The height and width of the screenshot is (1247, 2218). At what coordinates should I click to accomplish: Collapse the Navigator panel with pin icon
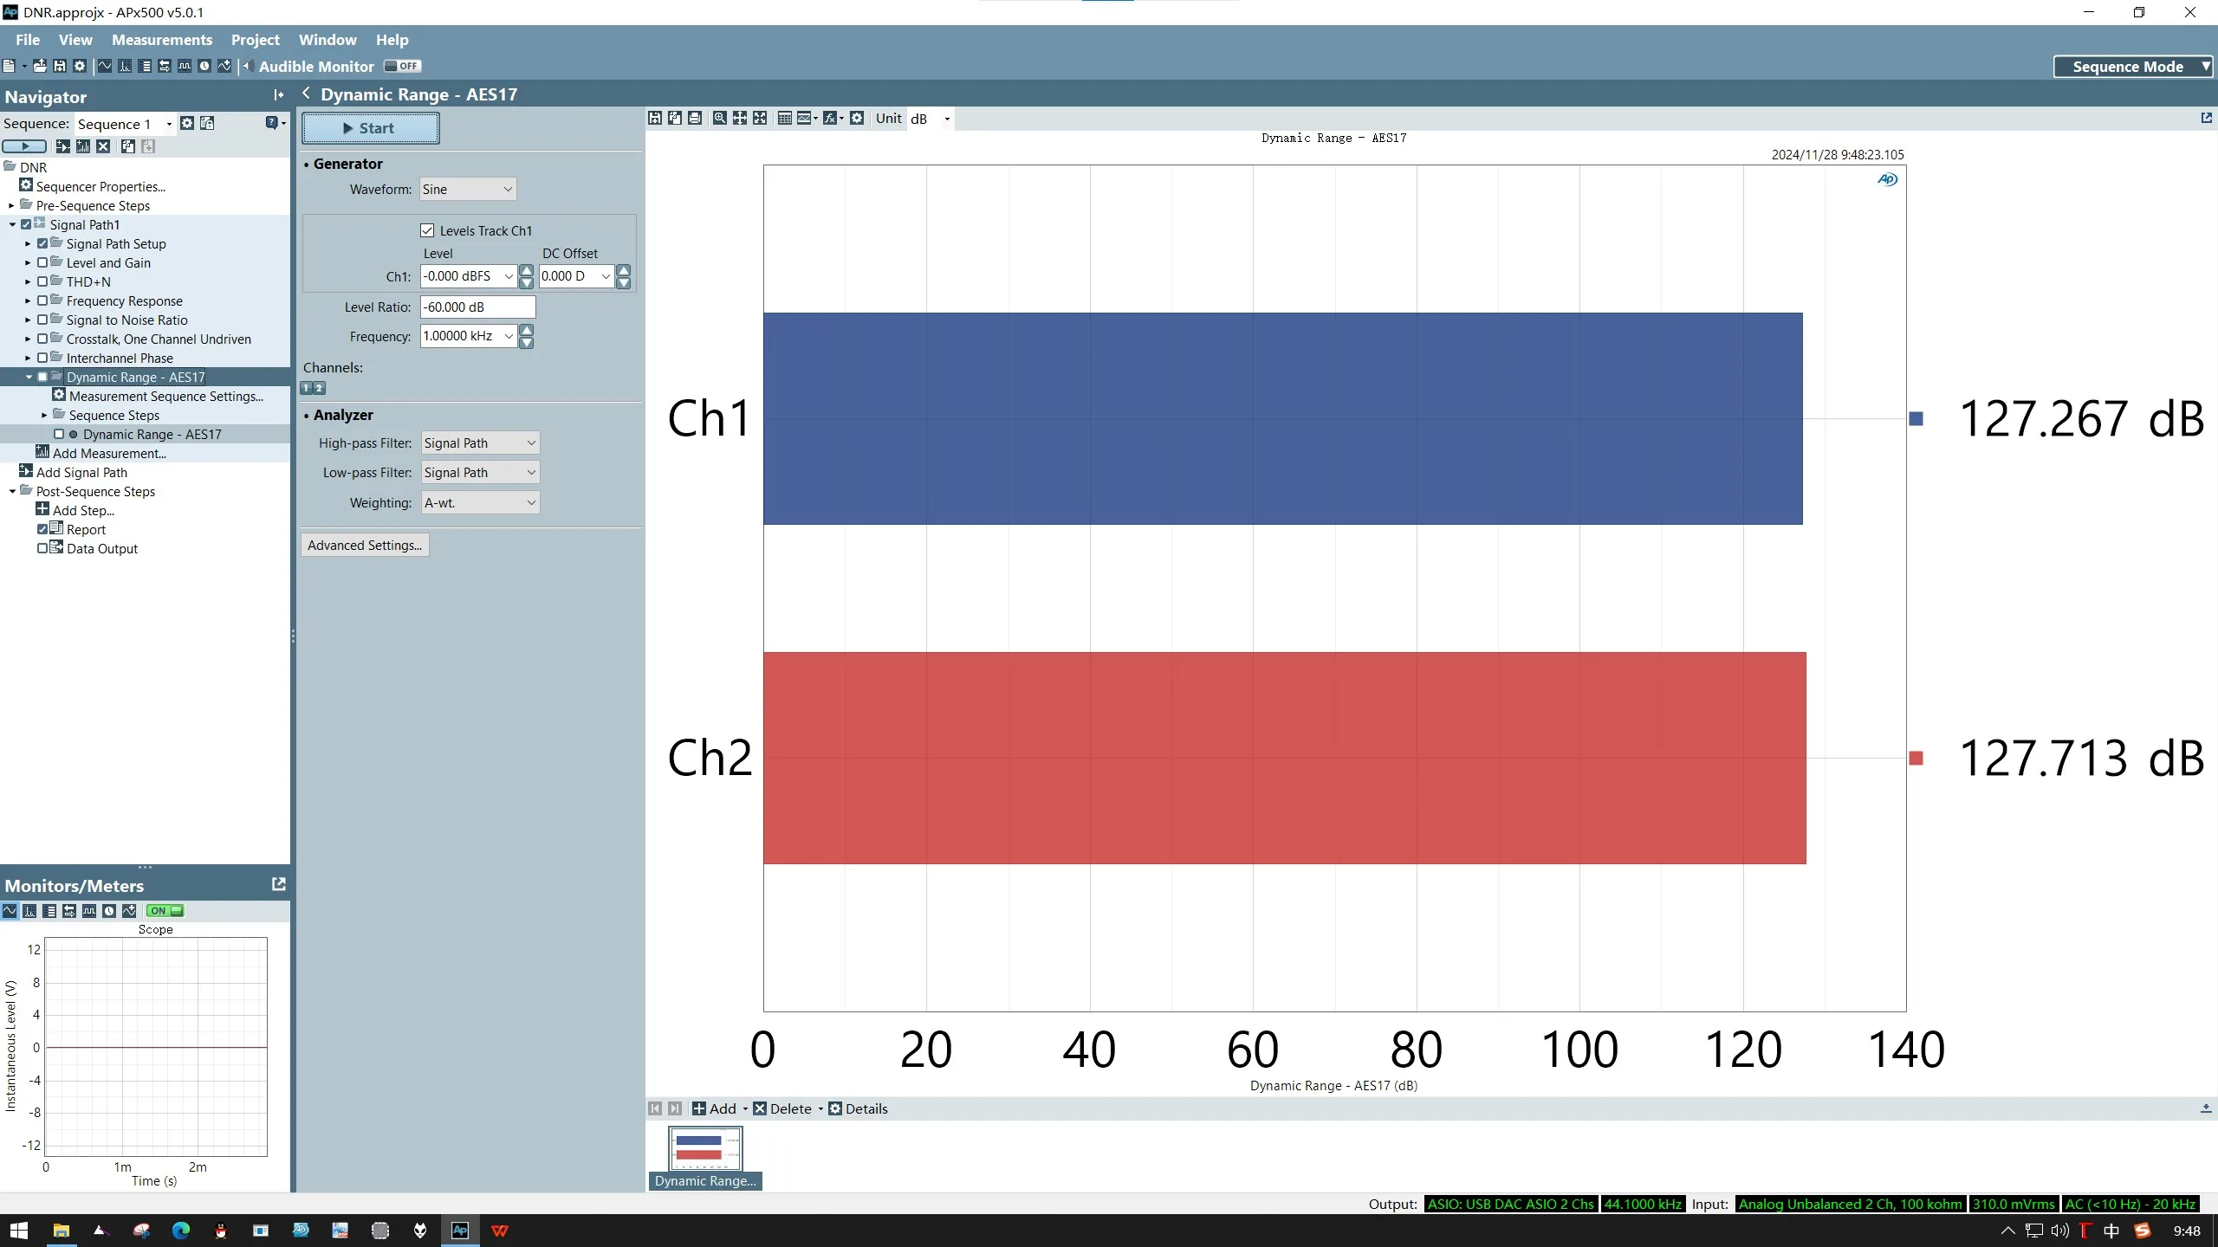pos(278,95)
